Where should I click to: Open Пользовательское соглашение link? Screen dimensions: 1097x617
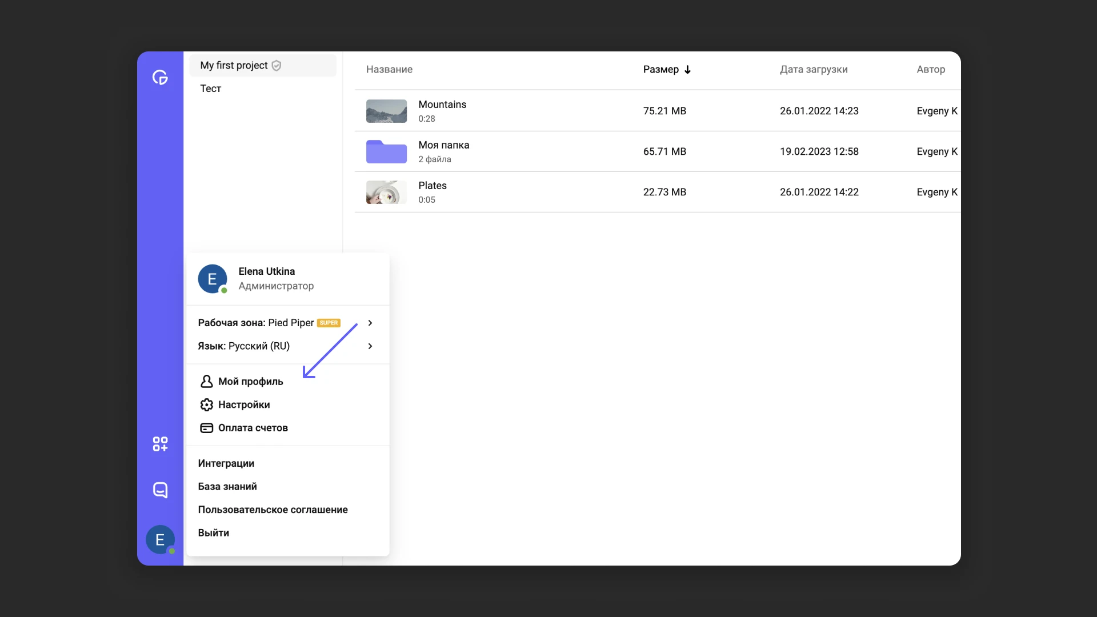(273, 510)
